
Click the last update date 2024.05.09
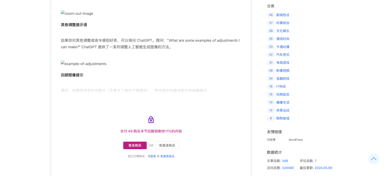point(323,168)
